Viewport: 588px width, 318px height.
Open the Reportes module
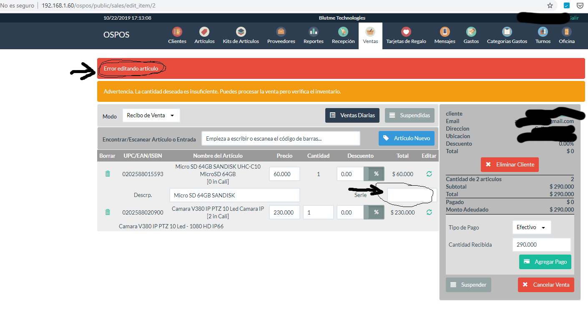click(313, 35)
